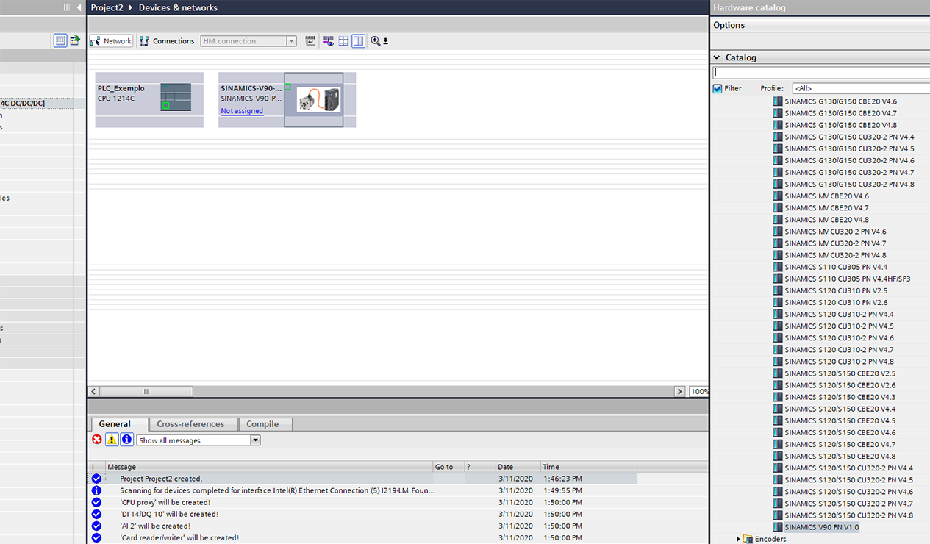Click the 'Not assigned' link on SINAMICS device
930x544 pixels.
point(242,111)
